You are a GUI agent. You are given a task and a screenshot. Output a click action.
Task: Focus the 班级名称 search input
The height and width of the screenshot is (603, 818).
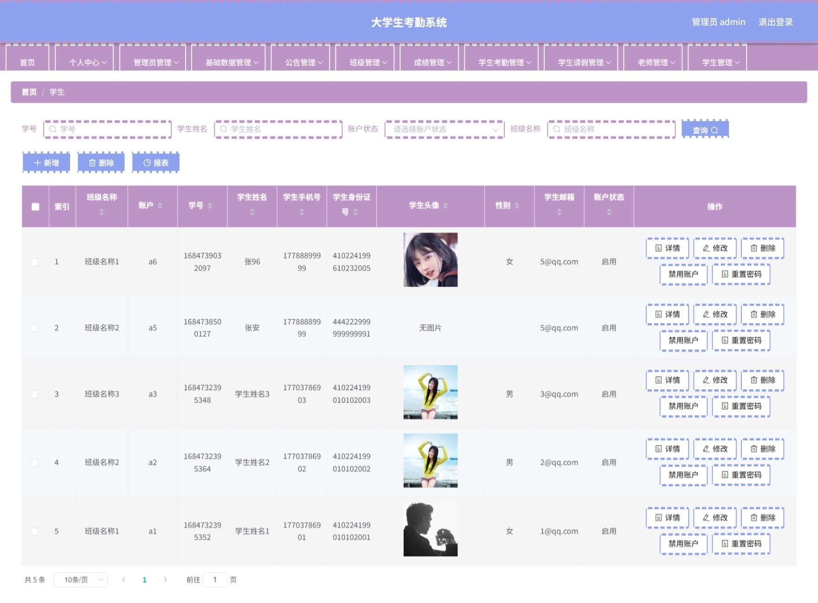(612, 129)
